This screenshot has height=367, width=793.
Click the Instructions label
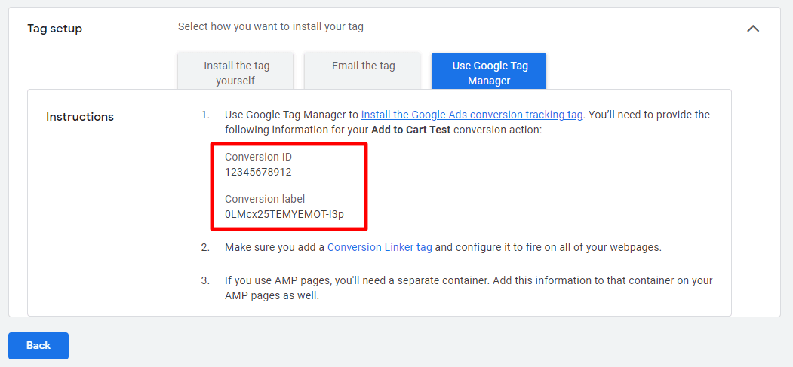(80, 117)
